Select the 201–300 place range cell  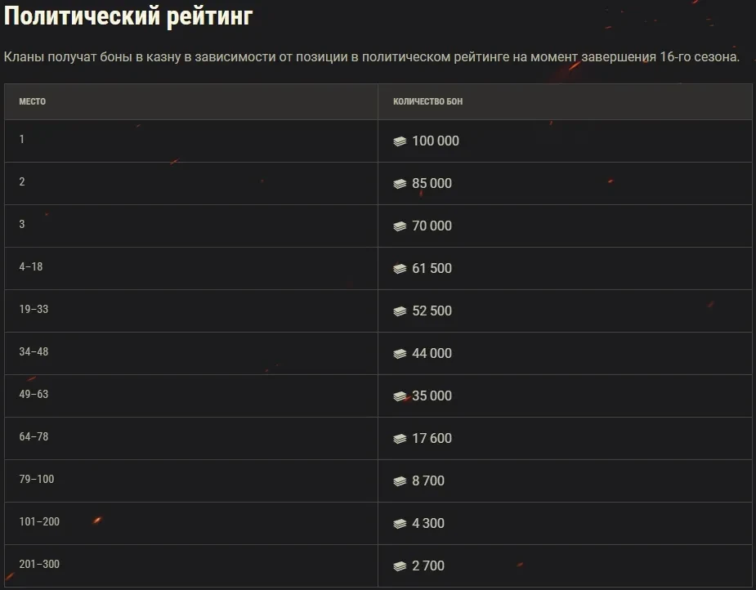(x=39, y=565)
